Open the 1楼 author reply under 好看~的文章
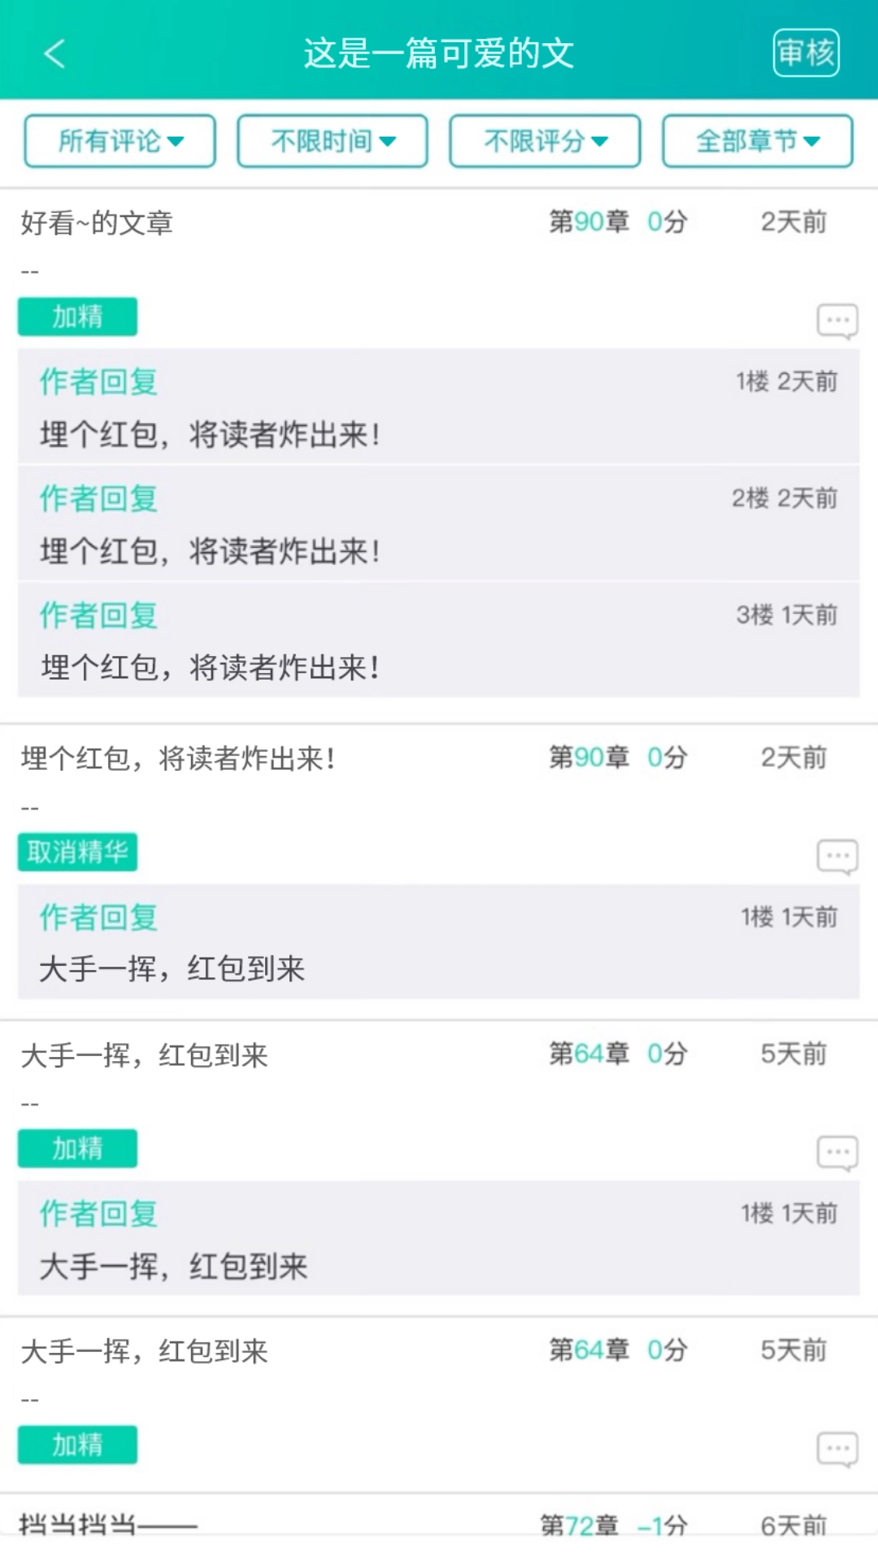This screenshot has width=878, height=1561. coord(438,407)
